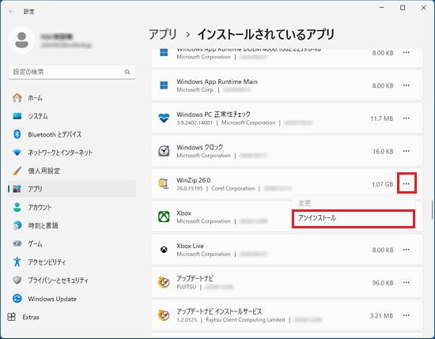
Task: Open more options for Windows App Runtime Main
Action: (407, 85)
